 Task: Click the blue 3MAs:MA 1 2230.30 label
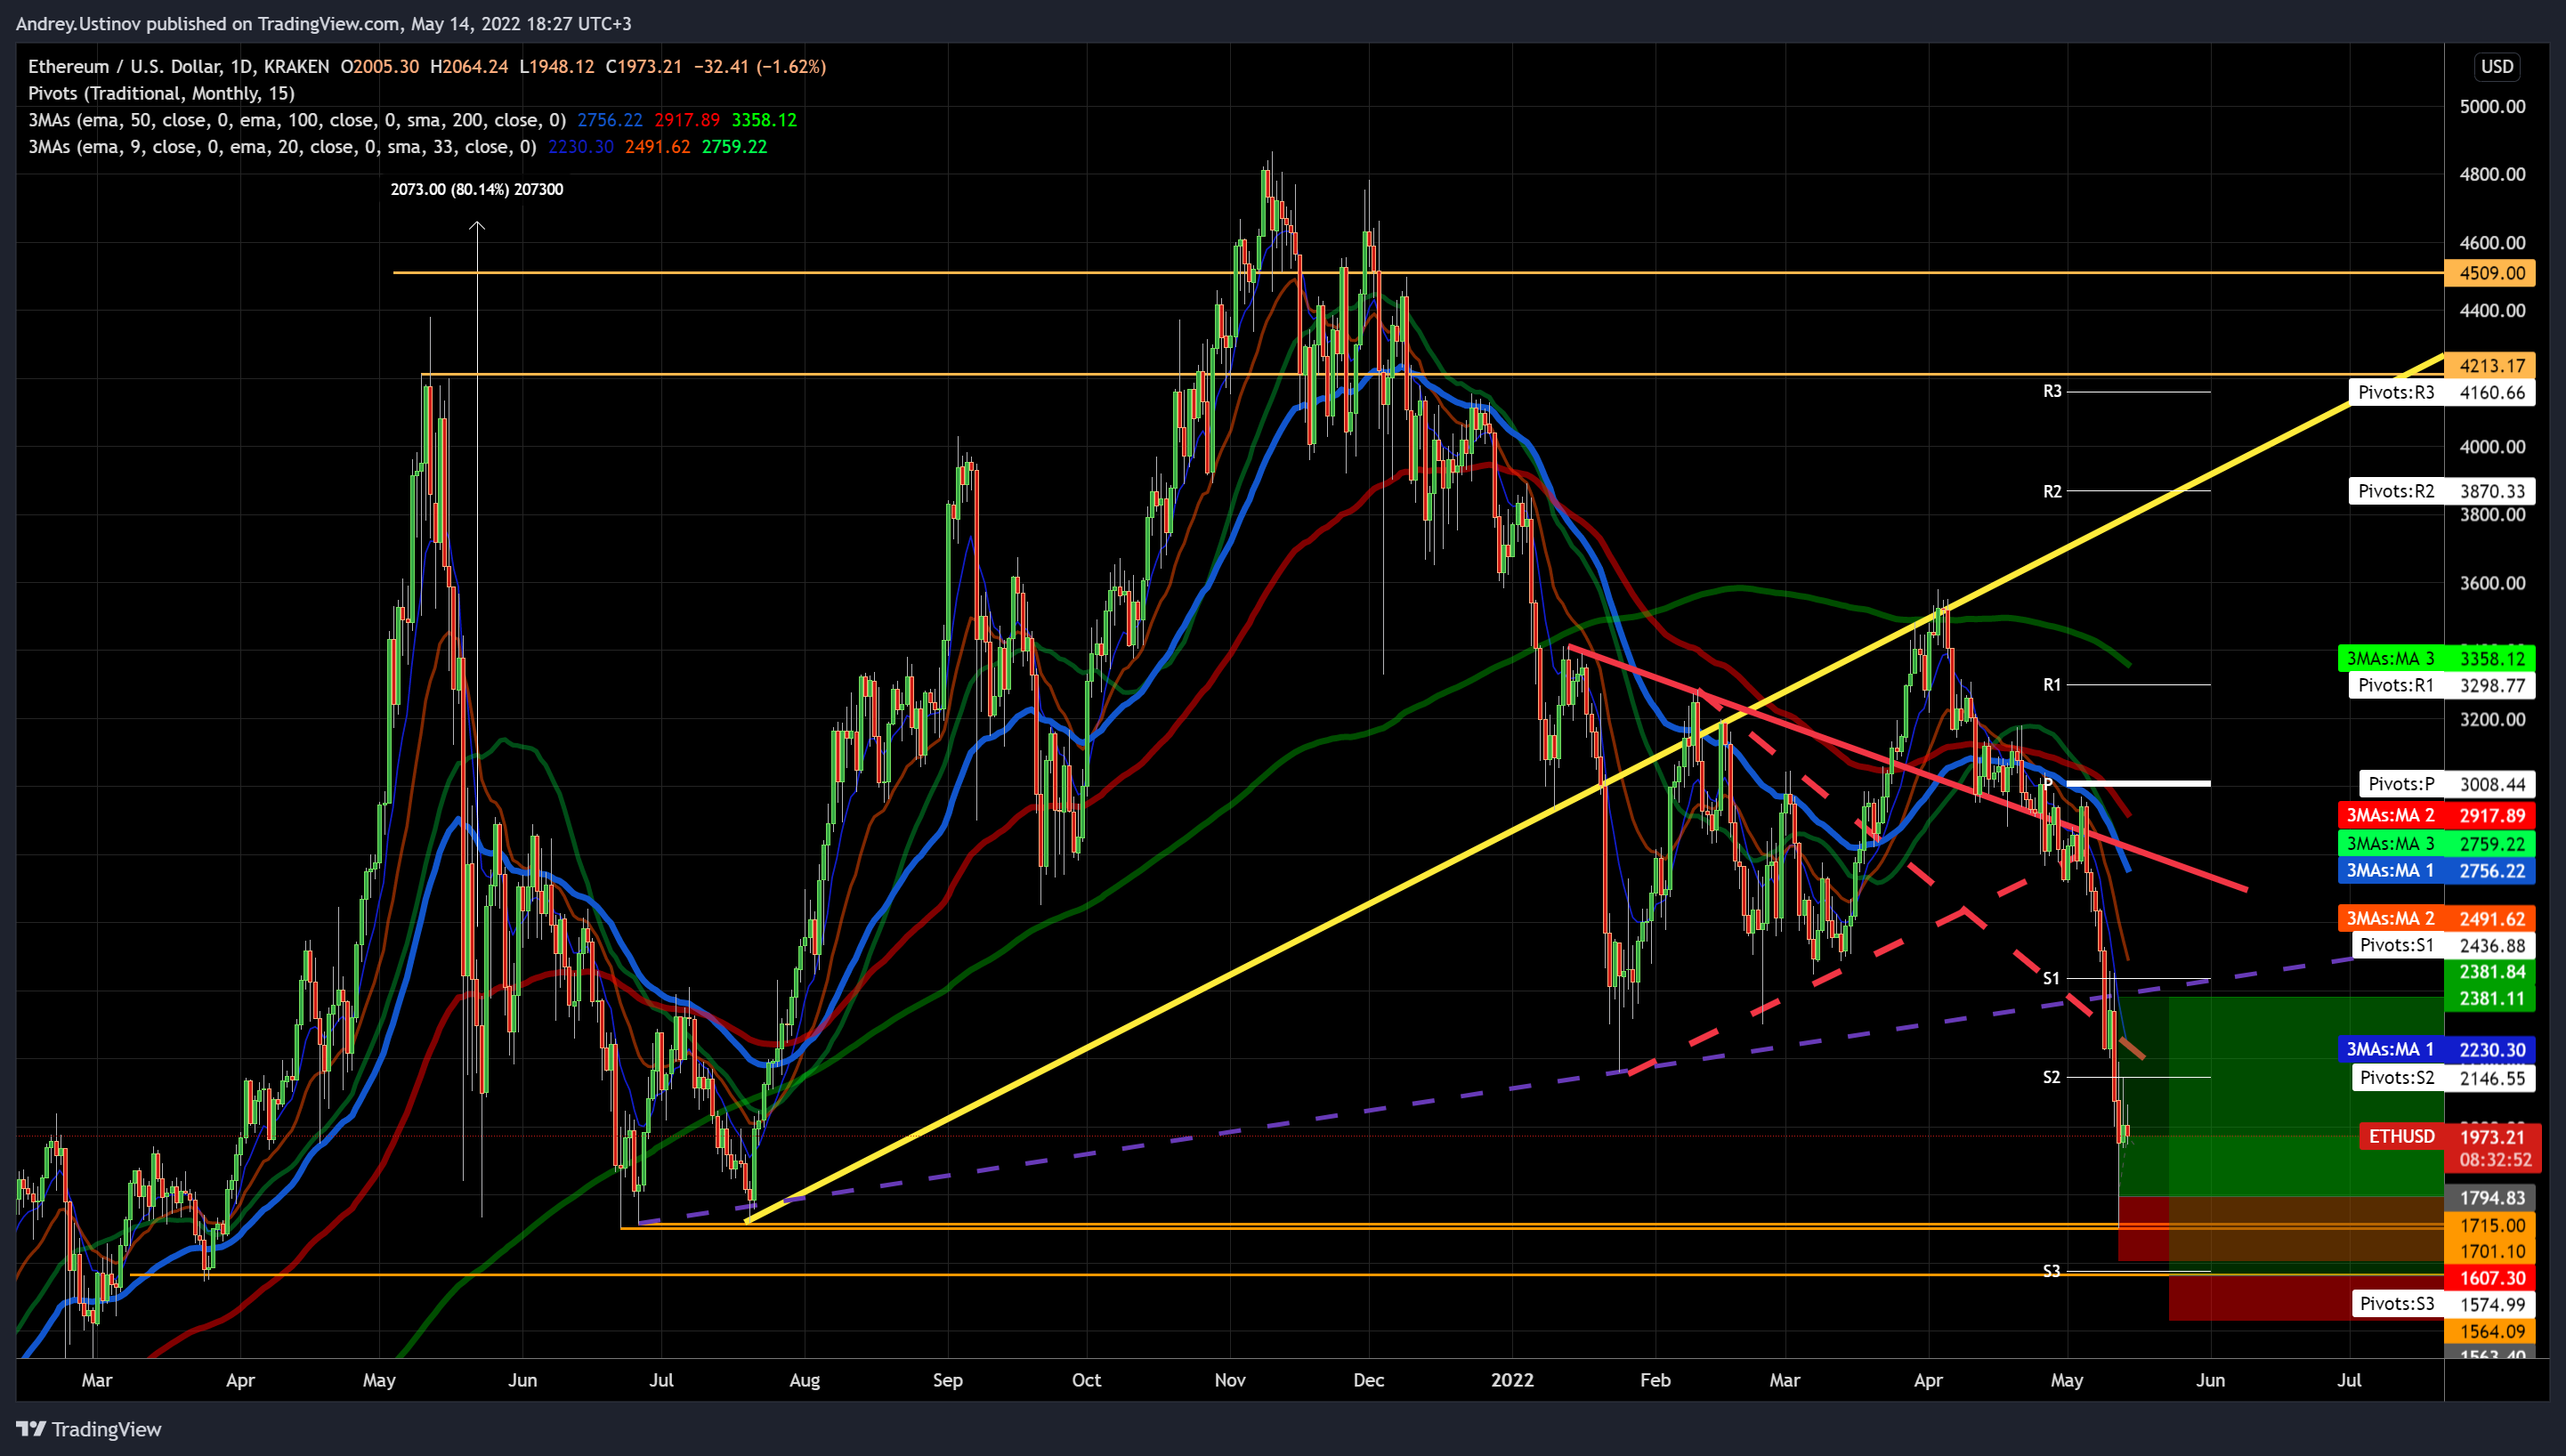pyautogui.click(x=2437, y=1050)
